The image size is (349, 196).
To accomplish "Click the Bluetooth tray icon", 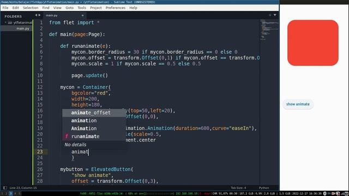I will 324,194.
